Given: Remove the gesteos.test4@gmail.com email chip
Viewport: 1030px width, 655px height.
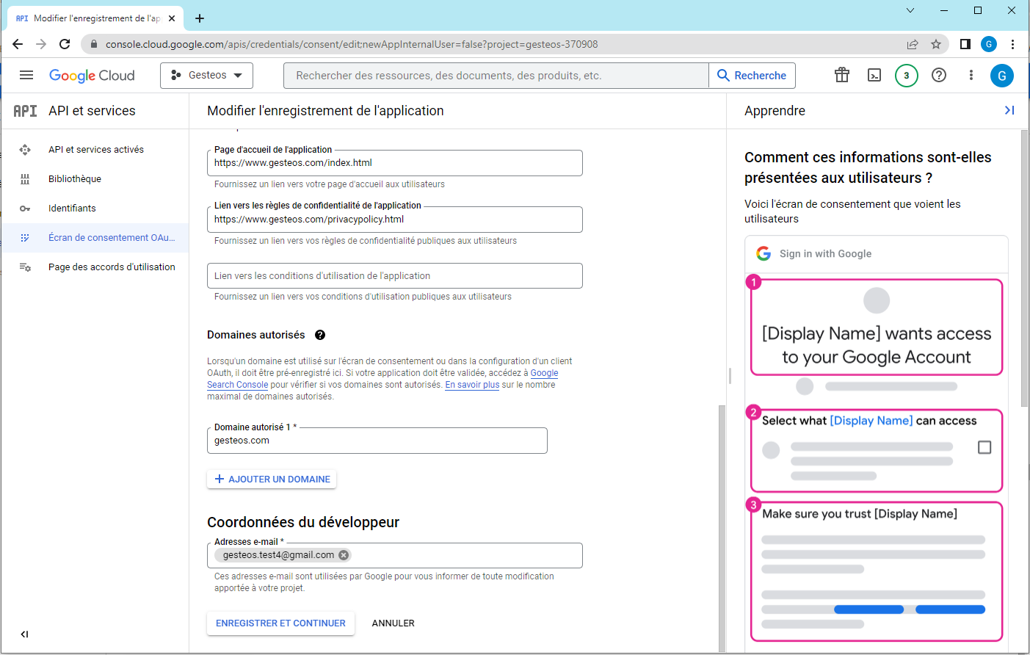Looking at the screenshot, I should [x=344, y=555].
